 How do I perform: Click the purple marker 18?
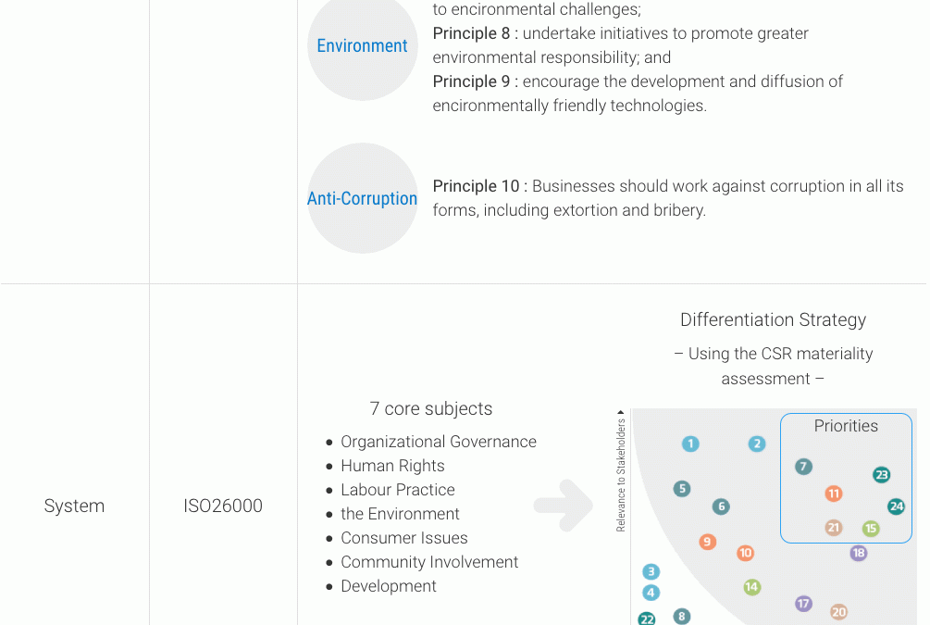(x=859, y=553)
